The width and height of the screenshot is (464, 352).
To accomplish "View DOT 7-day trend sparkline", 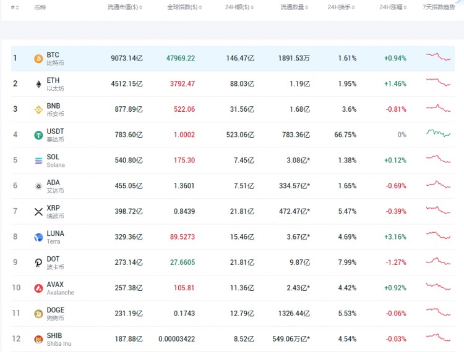I will point(438,261).
